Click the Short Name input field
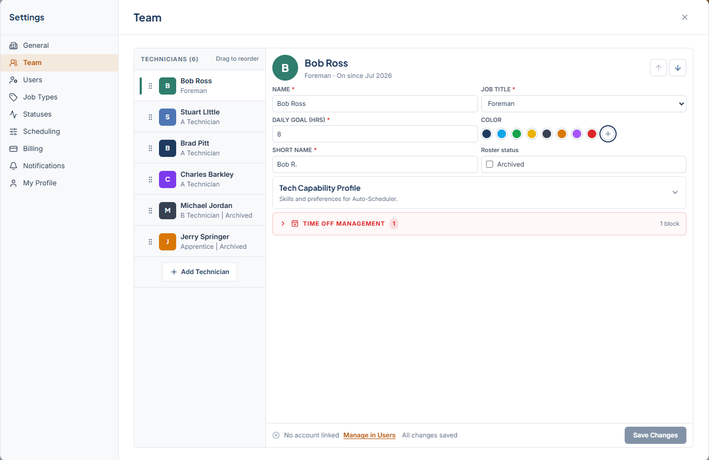Image resolution: width=709 pixels, height=460 pixels. tap(375, 164)
